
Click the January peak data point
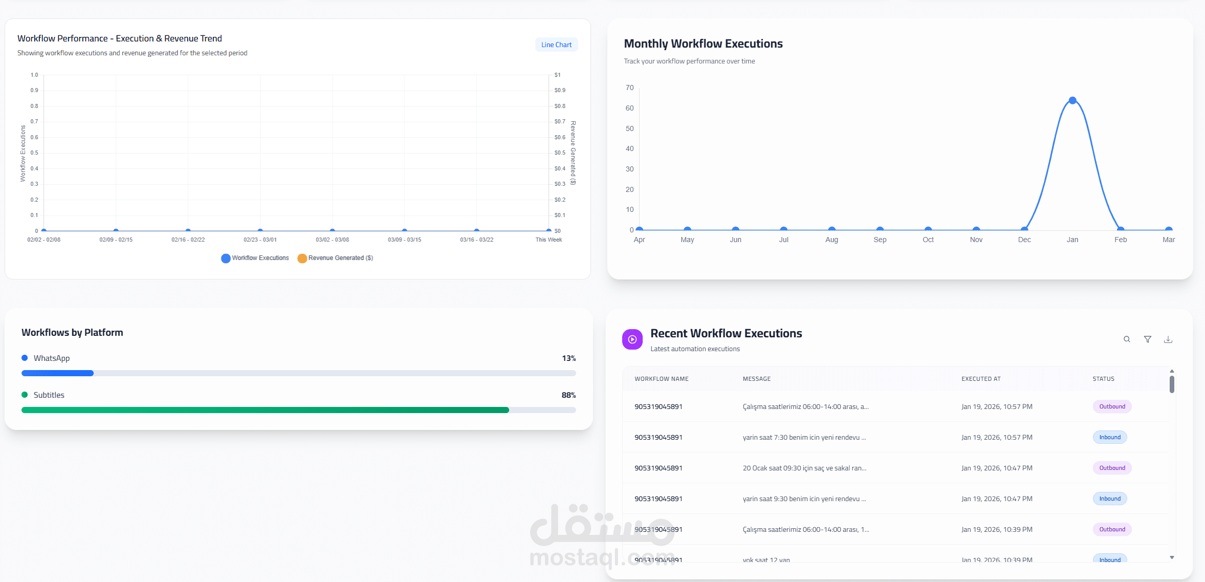pyautogui.click(x=1072, y=100)
